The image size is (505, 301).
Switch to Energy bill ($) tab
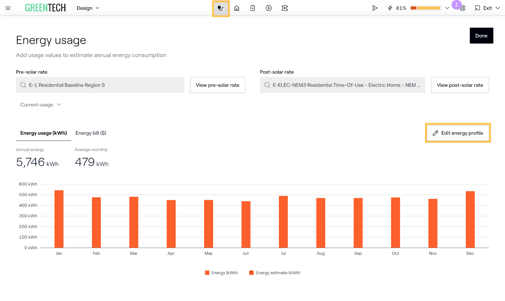click(x=91, y=133)
